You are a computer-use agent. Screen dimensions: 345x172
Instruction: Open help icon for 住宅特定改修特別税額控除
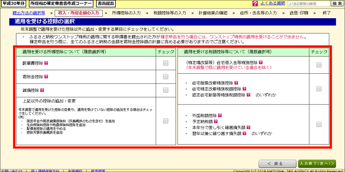(244, 89)
